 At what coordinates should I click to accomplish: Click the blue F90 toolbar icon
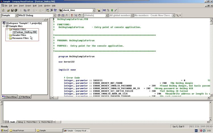[104, 10]
